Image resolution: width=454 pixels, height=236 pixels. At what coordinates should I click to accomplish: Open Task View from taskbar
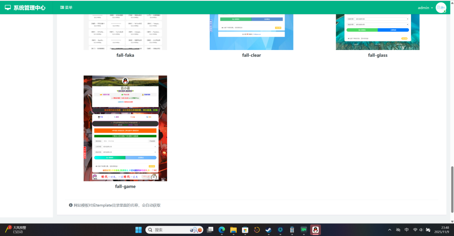pyautogui.click(x=210, y=230)
